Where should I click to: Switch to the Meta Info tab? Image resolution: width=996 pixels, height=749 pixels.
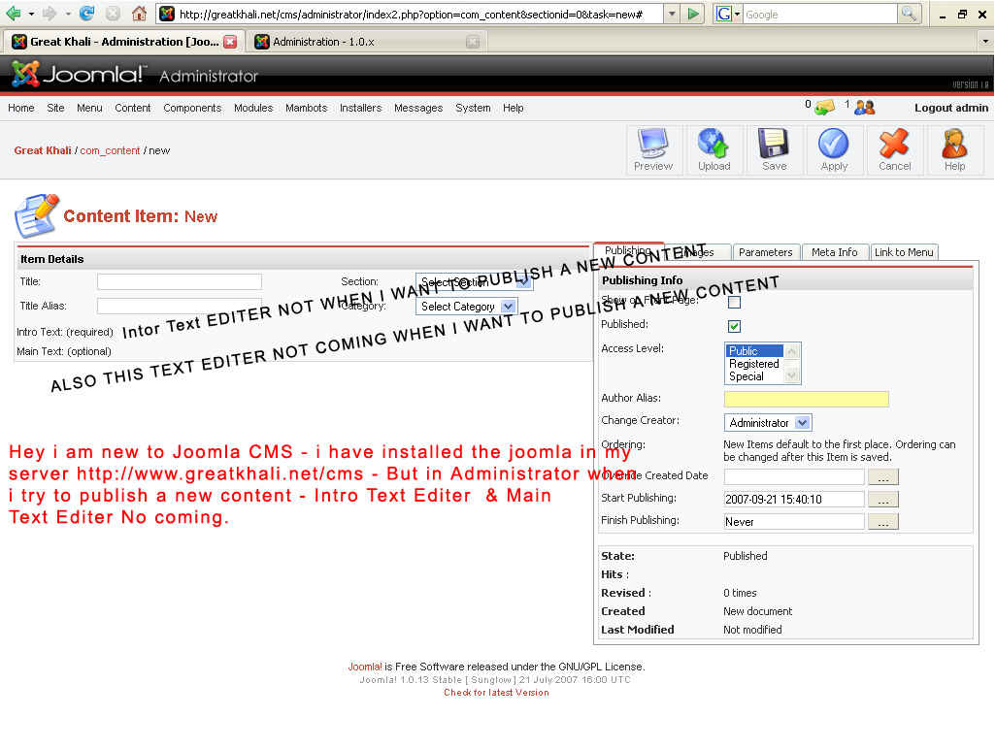(x=834, y=252)
